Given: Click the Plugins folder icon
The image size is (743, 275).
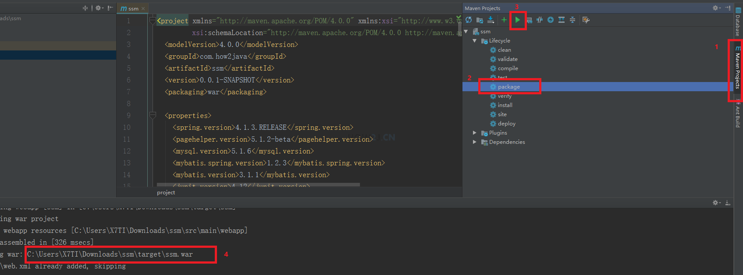Looking at the screenshot, I should coord(484,133).
